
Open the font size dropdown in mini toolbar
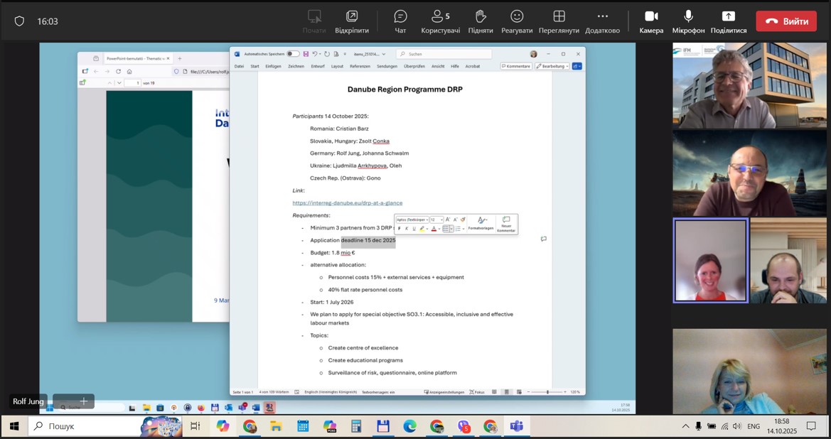pos(441,220)
